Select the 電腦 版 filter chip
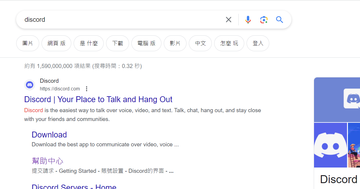 point(146,43)
